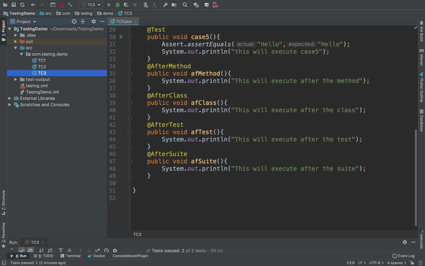Click the Hector inspector status bar icon
The image size is (425, 266).
420,263
